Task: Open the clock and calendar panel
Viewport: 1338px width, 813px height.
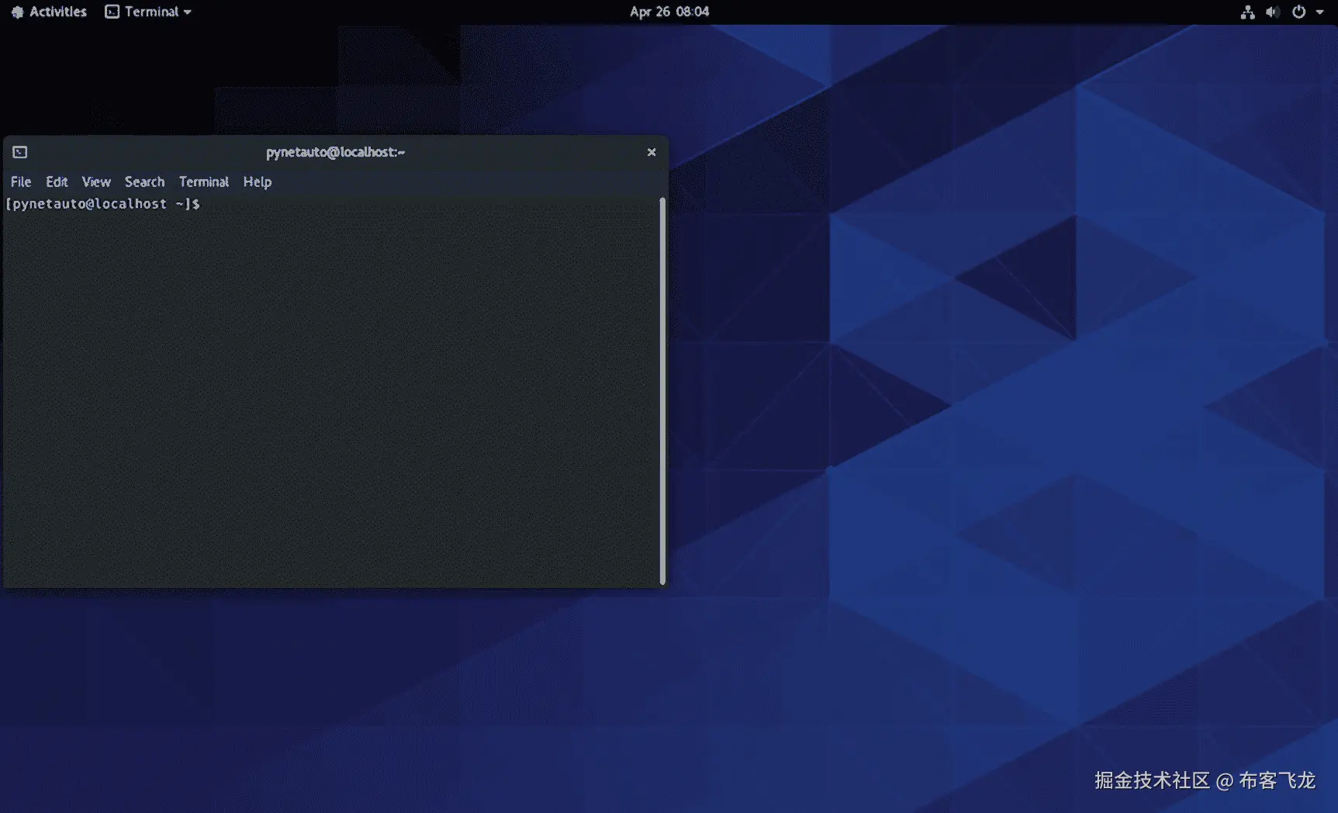Action: (669, 12)
